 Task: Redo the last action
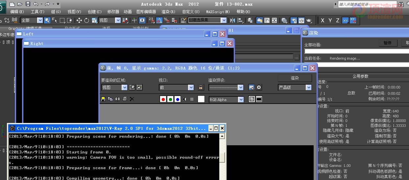click(x=47, y=4)
